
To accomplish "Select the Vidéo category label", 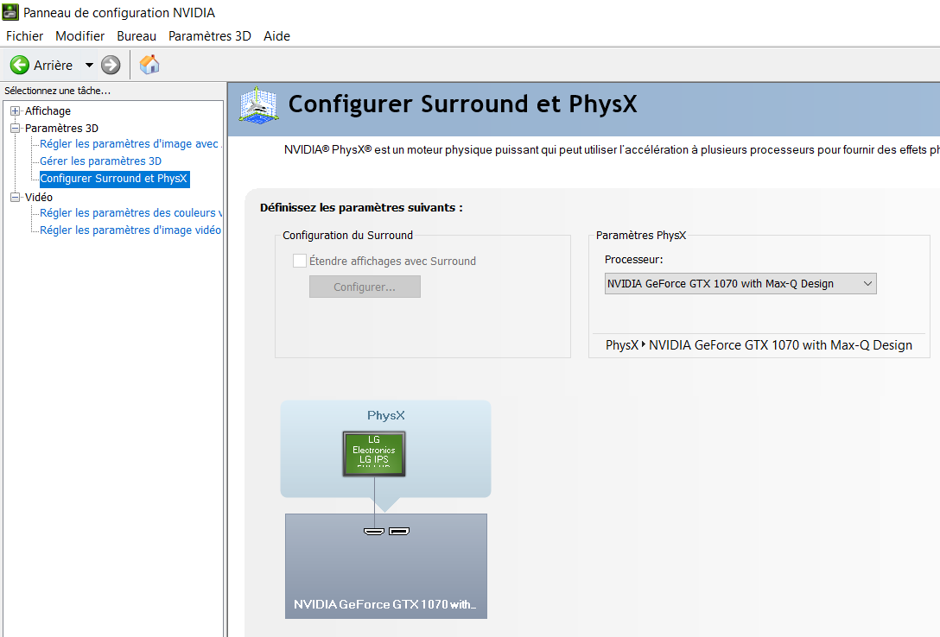I will click(x=39, y=197).
